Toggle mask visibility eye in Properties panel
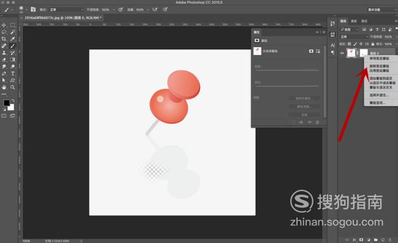Screen dimensions: 398x243 coord(309,122)
